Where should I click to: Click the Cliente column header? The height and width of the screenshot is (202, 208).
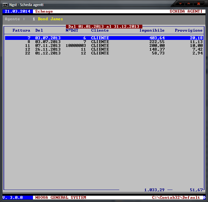coord(100,30)
